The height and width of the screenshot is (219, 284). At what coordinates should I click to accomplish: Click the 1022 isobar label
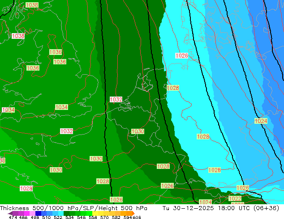[x=235, y=198]
